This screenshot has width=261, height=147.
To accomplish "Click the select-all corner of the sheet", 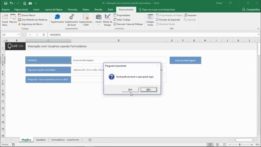I will 3,40.
